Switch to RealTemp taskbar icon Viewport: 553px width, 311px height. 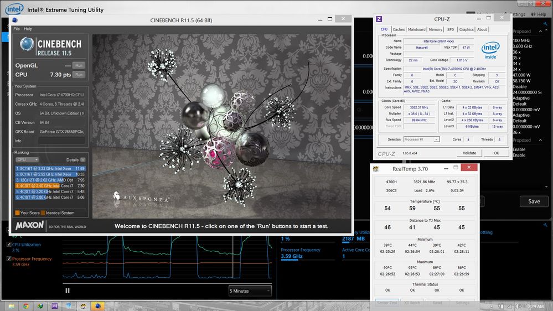[x=83, y=306]
